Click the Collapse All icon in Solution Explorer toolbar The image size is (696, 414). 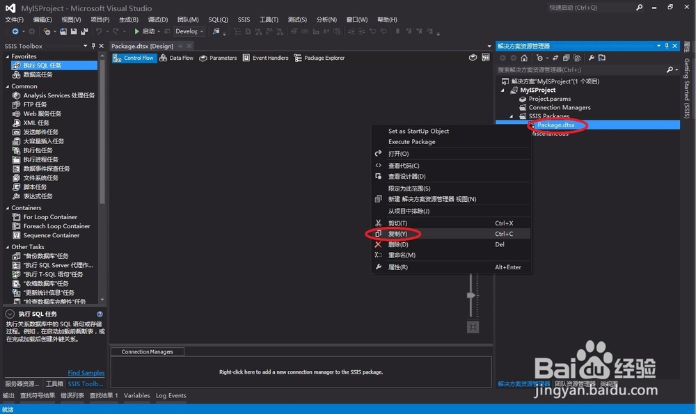pos(566,58)
